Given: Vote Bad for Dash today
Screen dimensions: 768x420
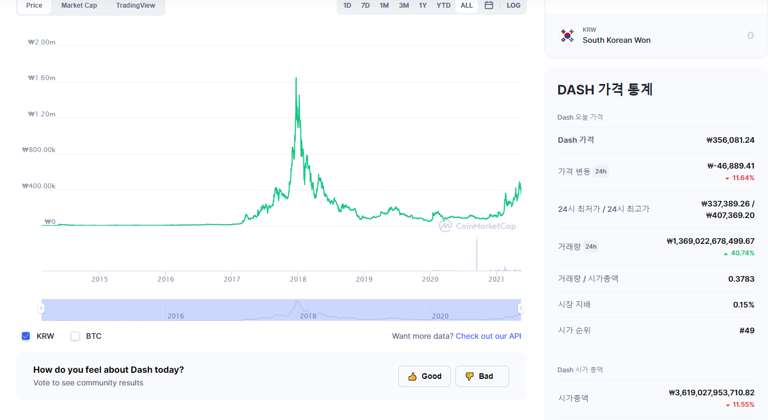Looking at the screenshot, I should 482,377.
